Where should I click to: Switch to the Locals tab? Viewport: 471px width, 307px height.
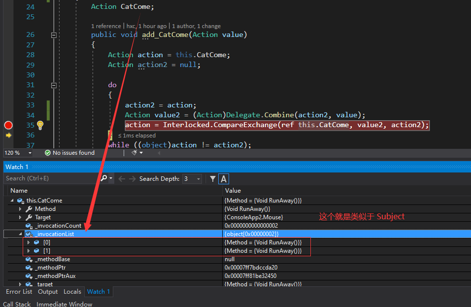point(72,292)
